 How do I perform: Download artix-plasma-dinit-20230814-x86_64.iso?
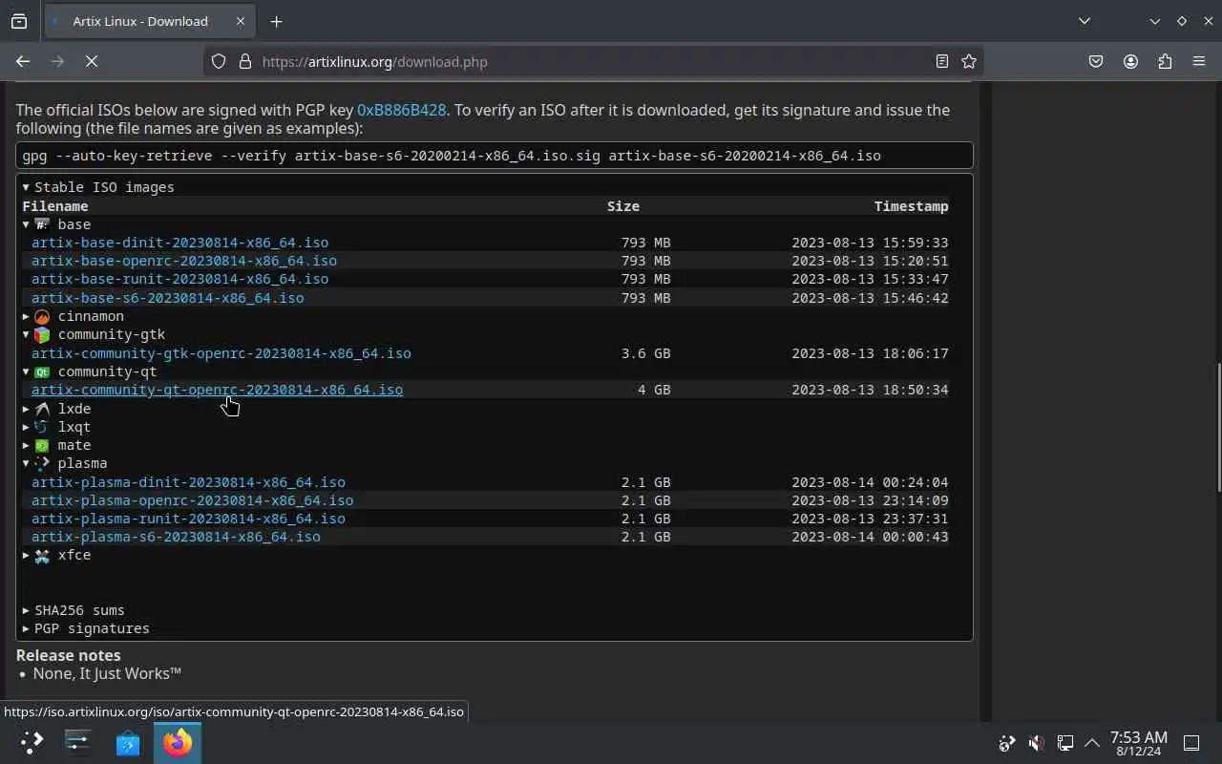pyautogui.click(x=188, y=482)
